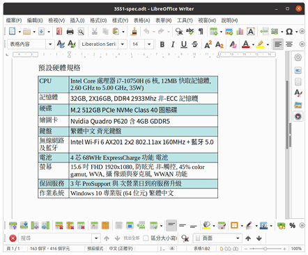308x255 pixels.
Task: Click percent number format icon
Action: [x=292, y=225]
